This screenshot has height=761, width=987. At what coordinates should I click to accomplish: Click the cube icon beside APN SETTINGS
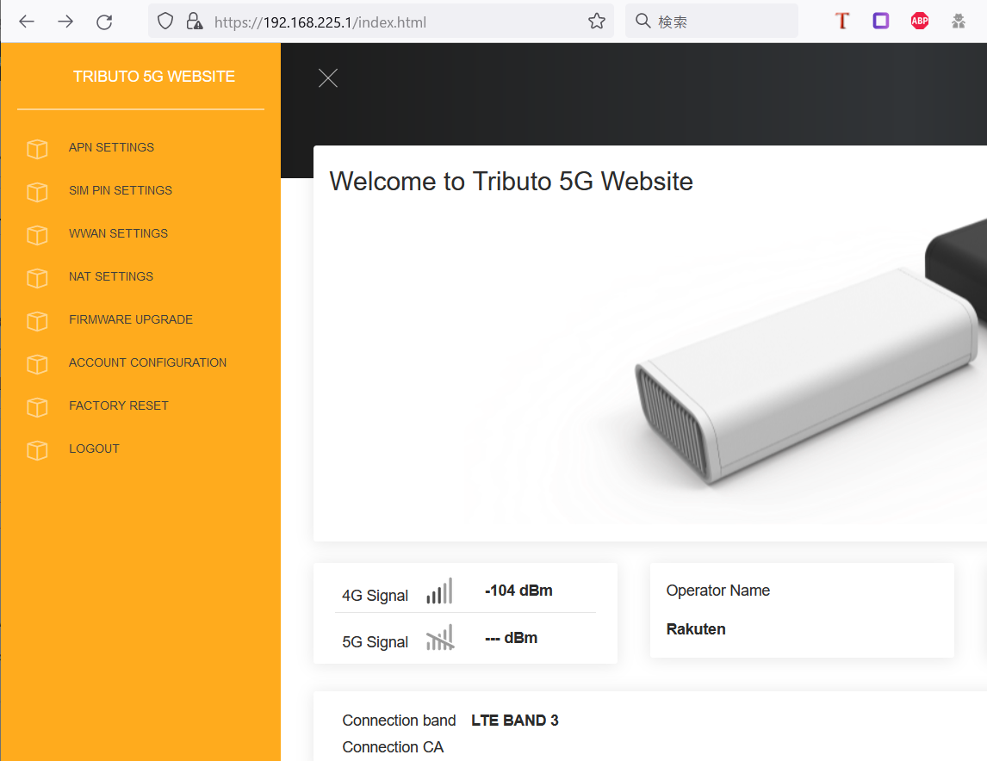(37, 148)
